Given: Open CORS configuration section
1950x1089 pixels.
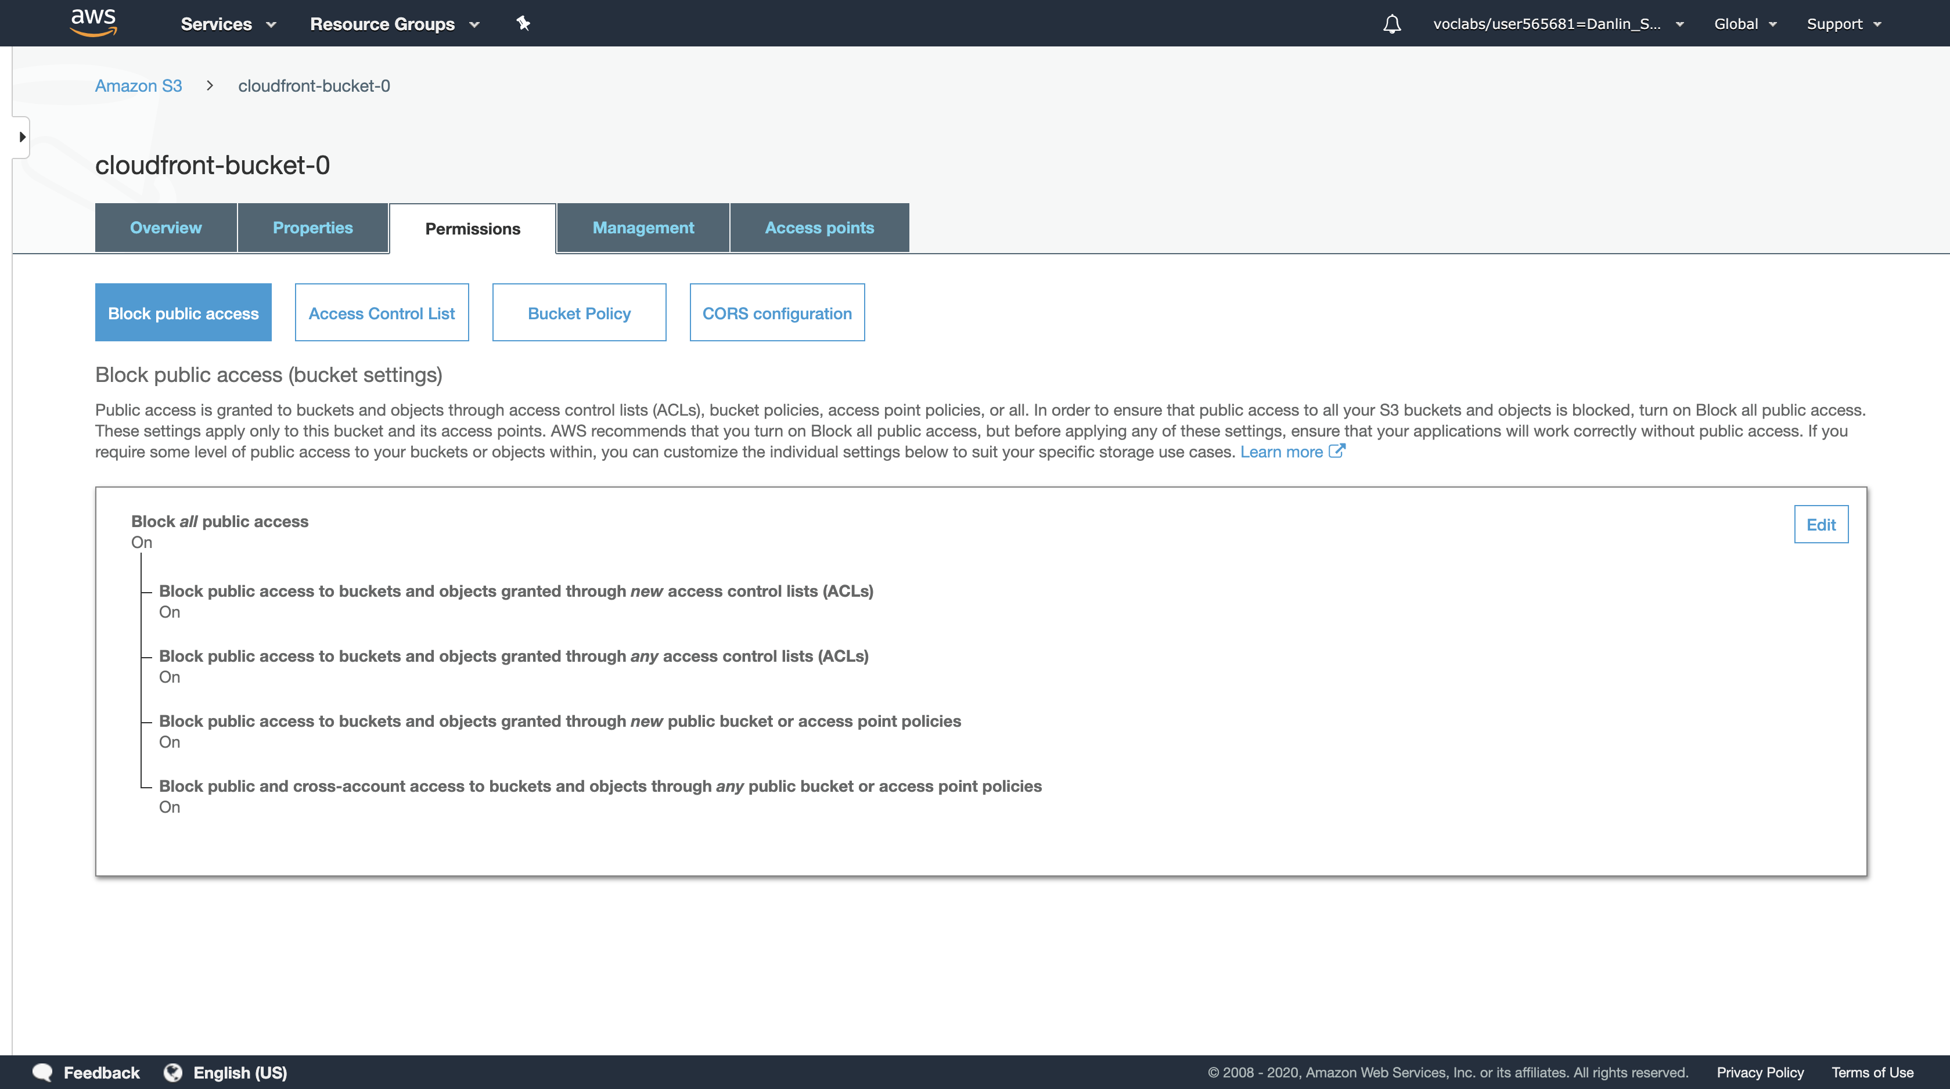Looking at the screenshot, I should click(x=776, y=313).
